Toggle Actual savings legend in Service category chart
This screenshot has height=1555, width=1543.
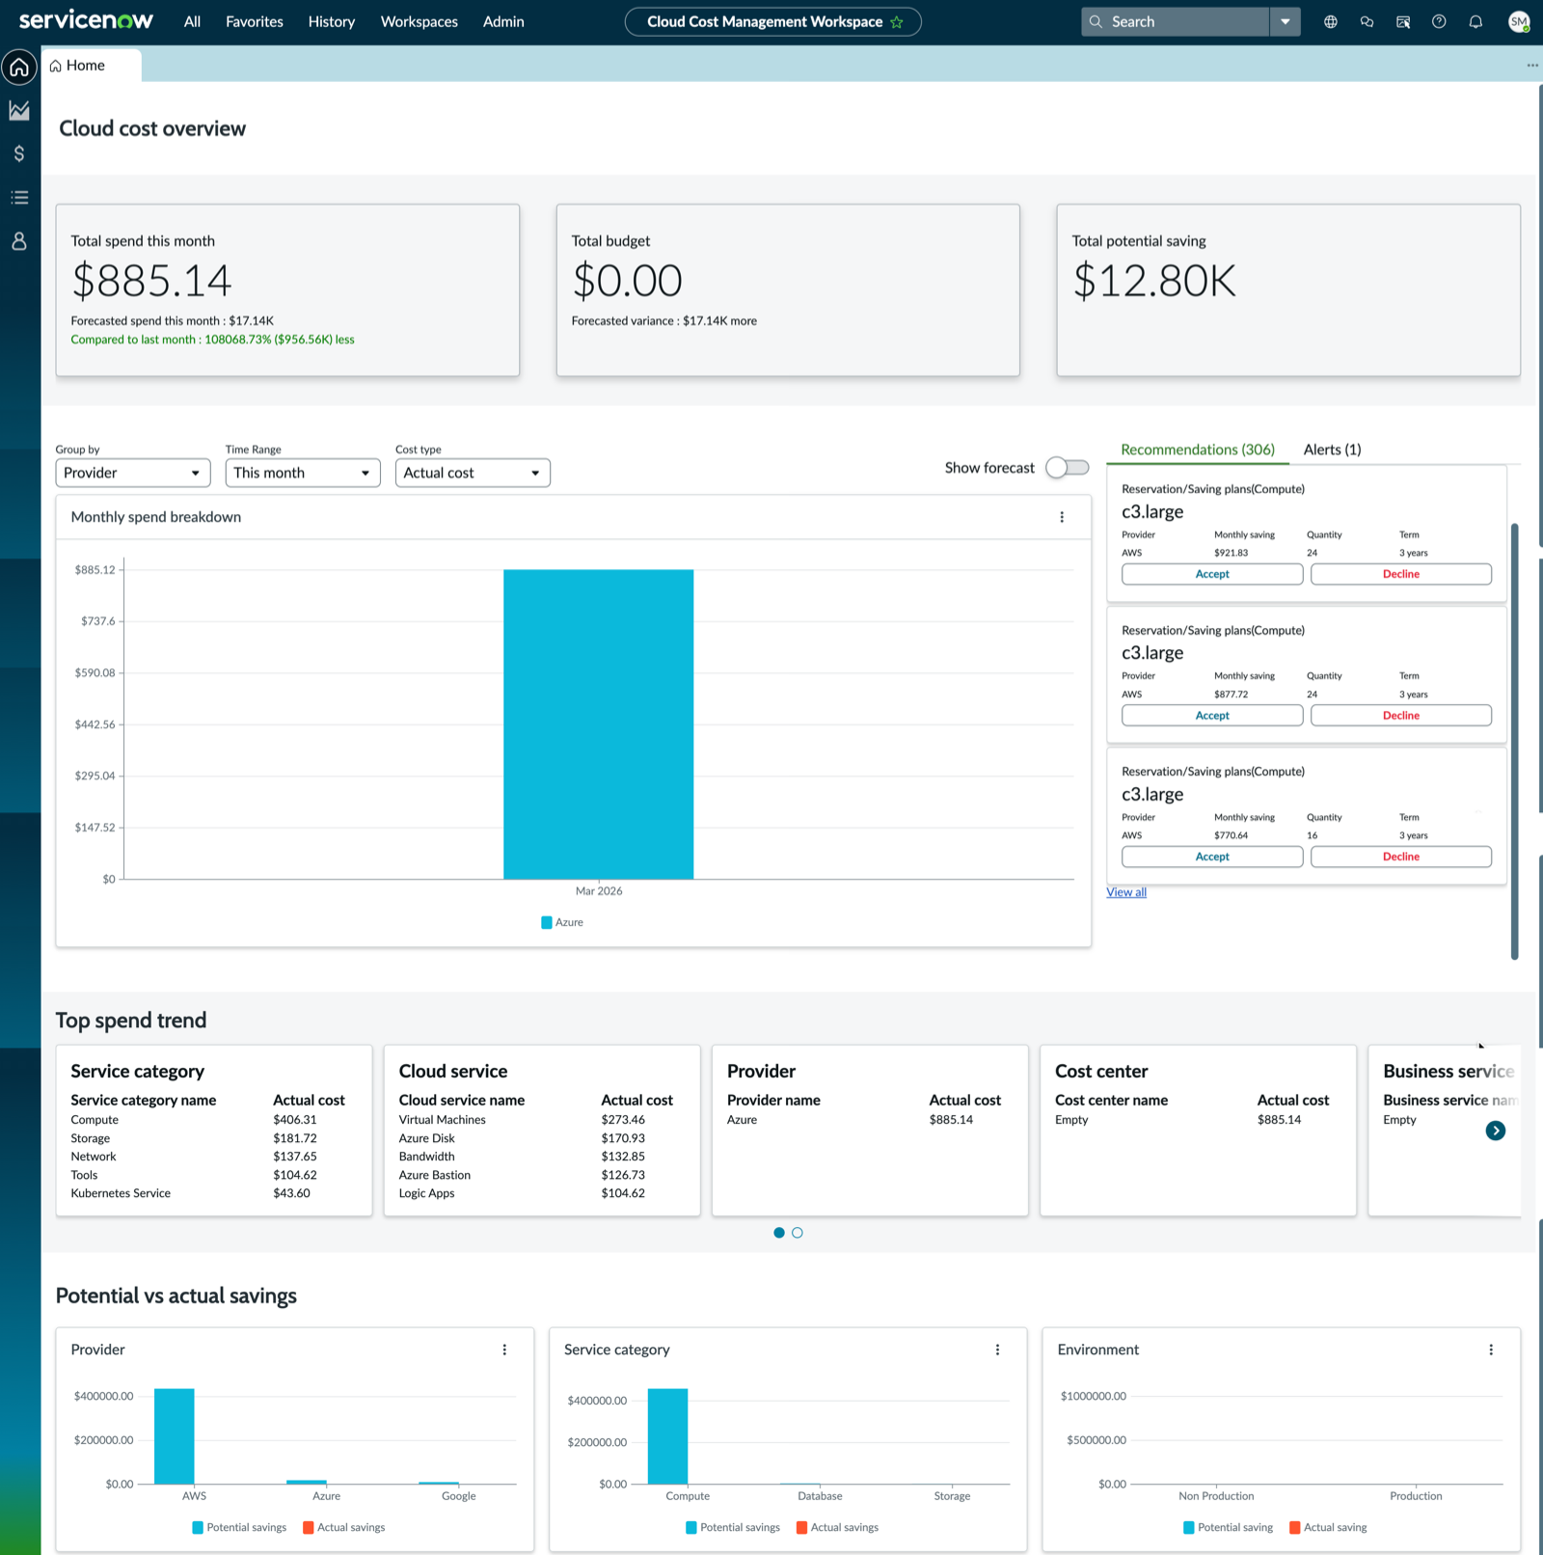[837, 1527]
